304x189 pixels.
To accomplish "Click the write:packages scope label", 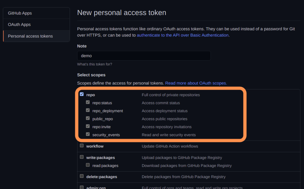I will click(x=100, y=158).
